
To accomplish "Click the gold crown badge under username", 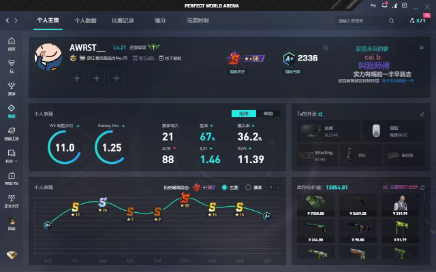I will 73,58.
